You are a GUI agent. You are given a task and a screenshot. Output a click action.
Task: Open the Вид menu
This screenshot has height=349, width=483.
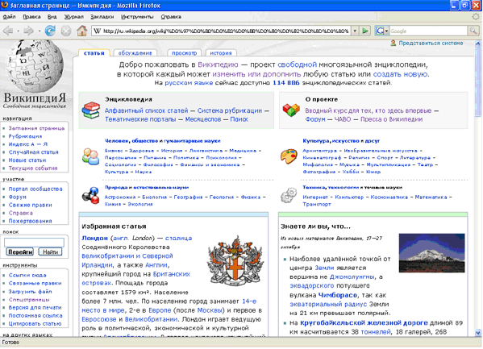[x=52, y=17]
